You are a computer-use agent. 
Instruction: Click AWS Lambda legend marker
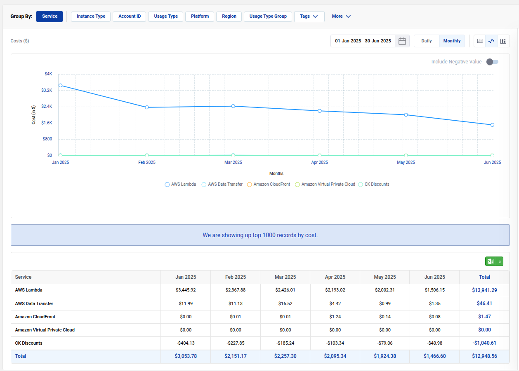tap(167, 184)
